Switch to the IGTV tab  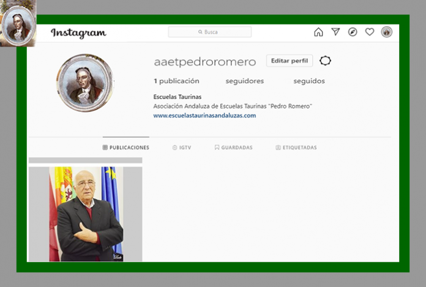pos(182,147)
